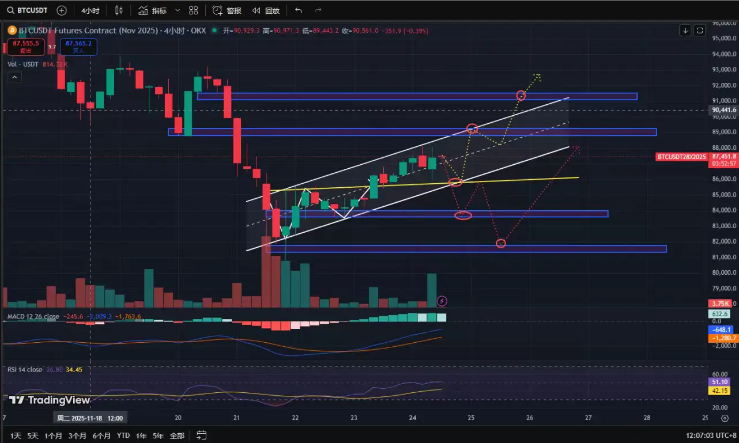Click the down-arrow icon at chart top right
The width and height of the screenshot is (739, 443).
(x=685, y=30)
